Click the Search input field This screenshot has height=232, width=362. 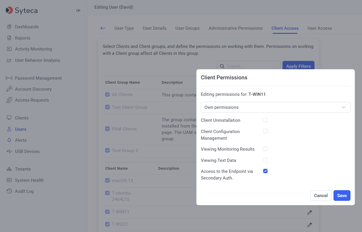pyautogui.click(x=251, y=66)
